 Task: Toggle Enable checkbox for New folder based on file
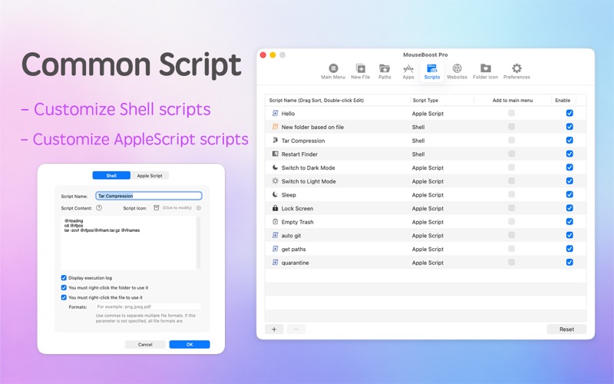(x=569, y=127)
